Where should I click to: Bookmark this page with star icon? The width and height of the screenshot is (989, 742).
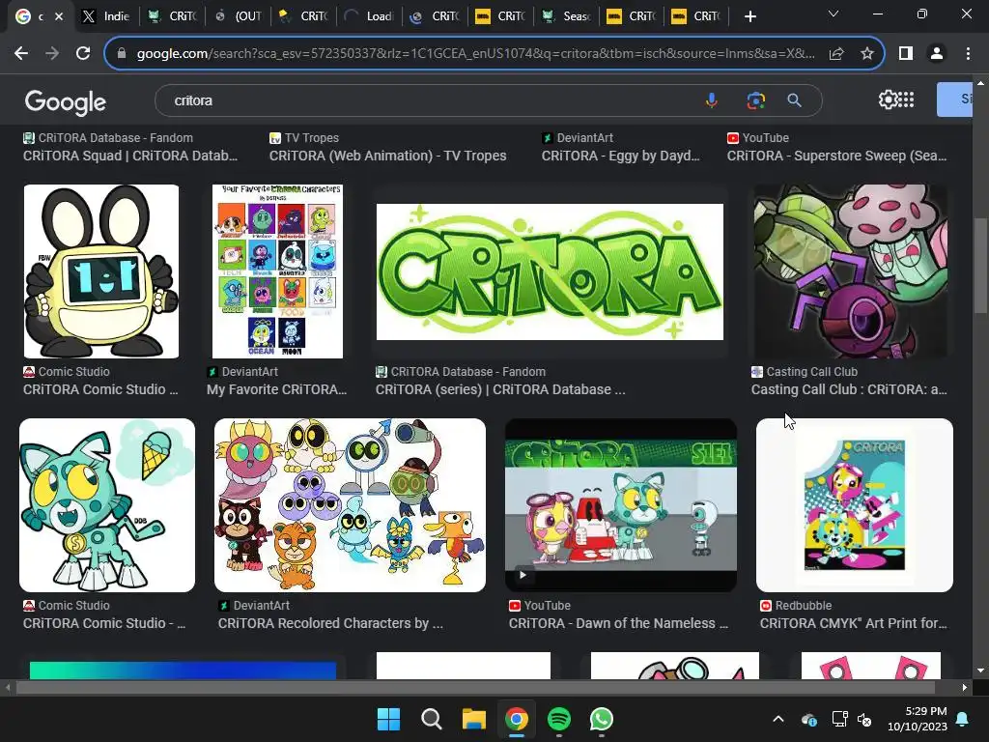(x=867, y=54)
